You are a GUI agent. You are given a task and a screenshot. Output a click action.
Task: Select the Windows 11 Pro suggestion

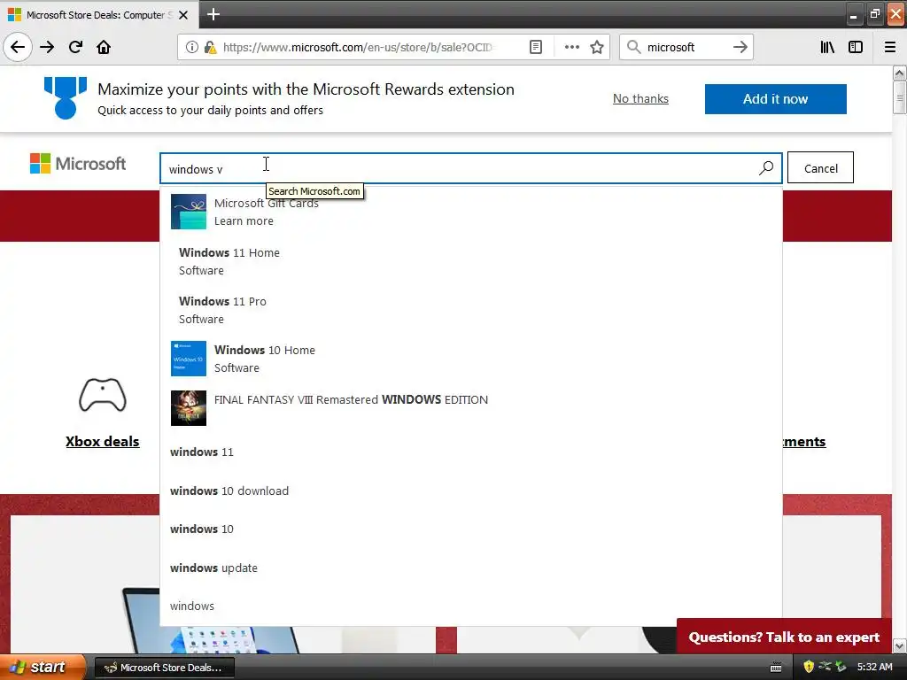coord(471,310)
